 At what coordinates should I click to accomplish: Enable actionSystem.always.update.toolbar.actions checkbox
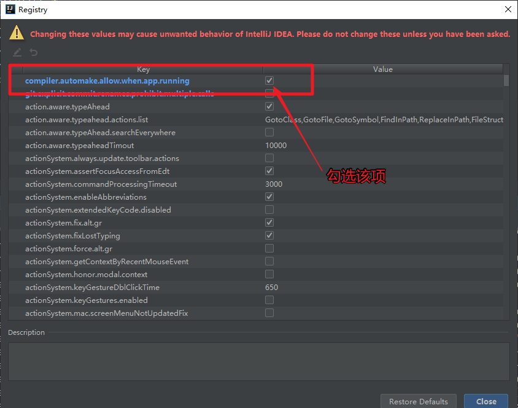269,158
